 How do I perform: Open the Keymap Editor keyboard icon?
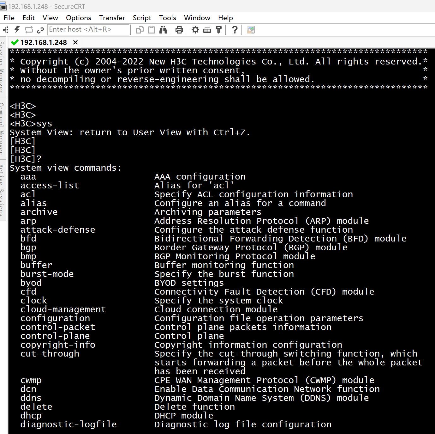207,30
